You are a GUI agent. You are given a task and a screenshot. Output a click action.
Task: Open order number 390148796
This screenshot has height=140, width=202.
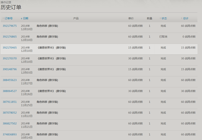pyautogui.click(x=10, y=69)
